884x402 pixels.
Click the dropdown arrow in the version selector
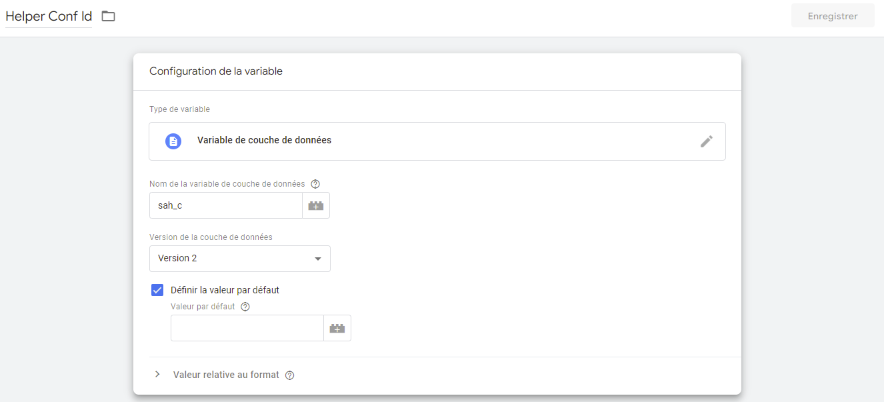318,259
